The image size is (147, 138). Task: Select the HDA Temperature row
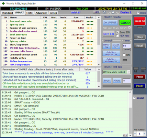coord(49,65)
